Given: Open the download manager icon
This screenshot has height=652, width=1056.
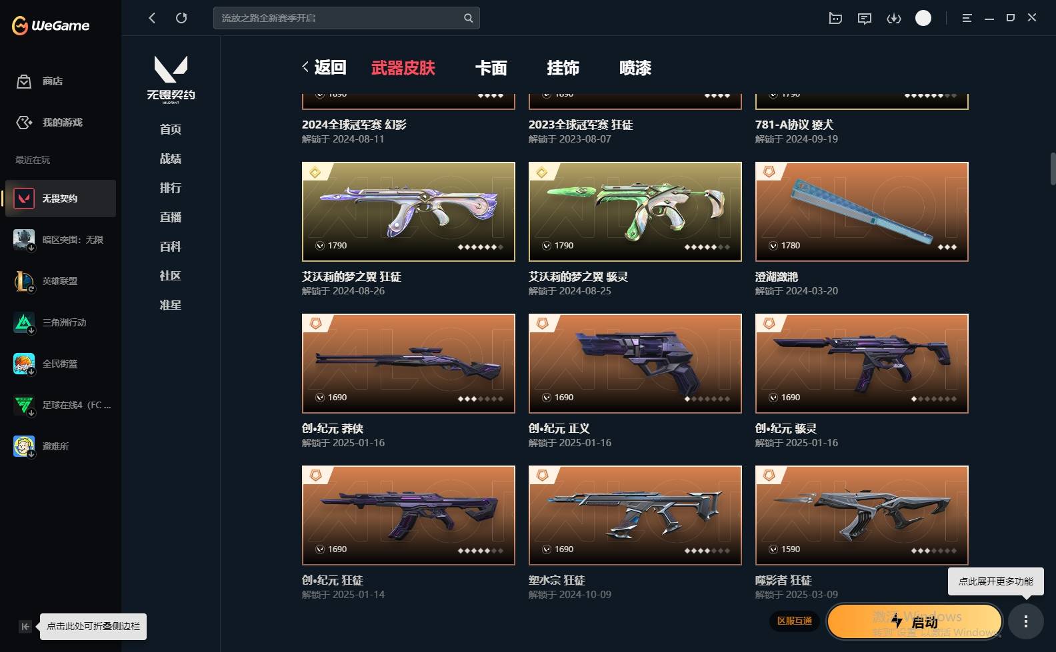Looking at the screenshot, I should tap(894, 18).
